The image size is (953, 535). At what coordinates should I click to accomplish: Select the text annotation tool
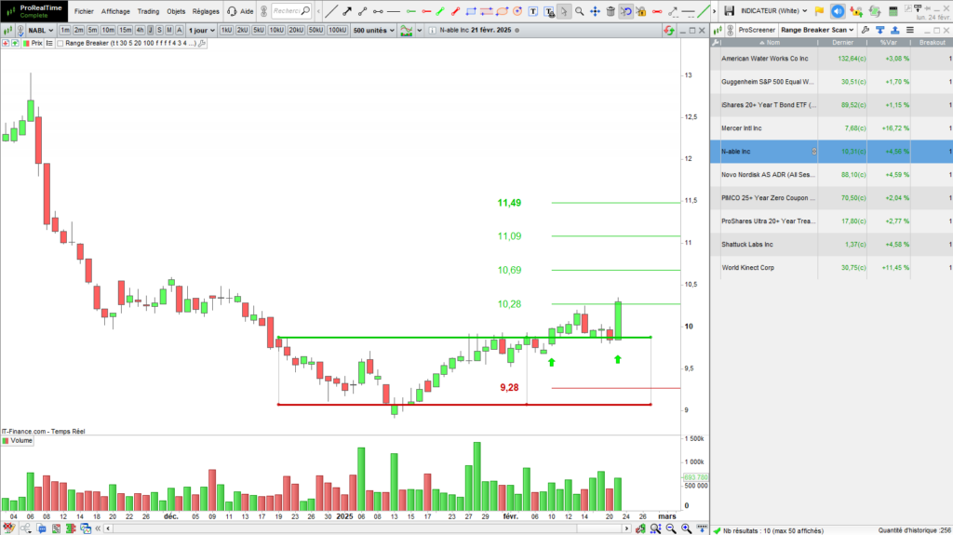[533, 11]
